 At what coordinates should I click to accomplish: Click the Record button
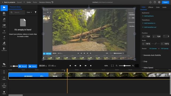23,66
